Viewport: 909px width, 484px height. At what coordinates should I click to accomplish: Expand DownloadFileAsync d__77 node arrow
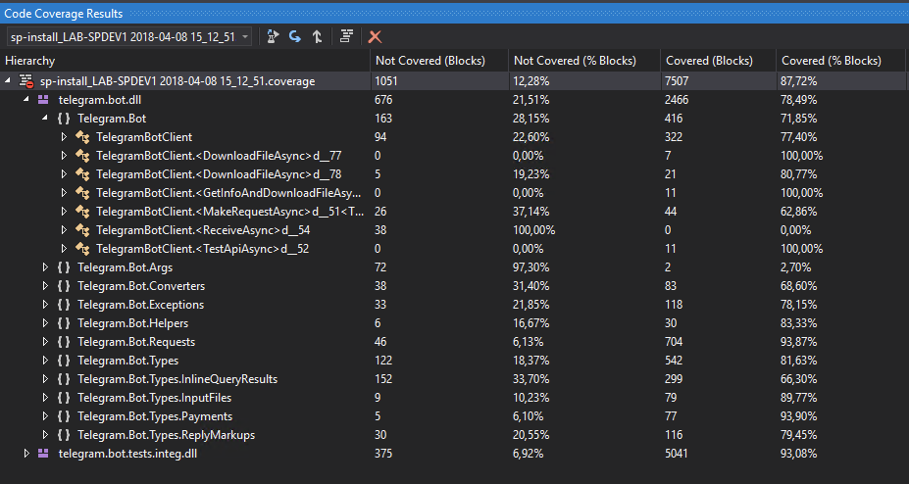(64, 156)
